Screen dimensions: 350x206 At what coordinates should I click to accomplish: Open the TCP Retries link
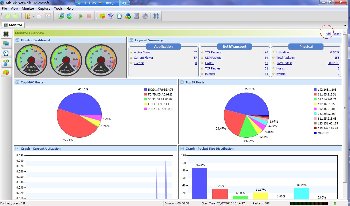[x=213, y=69]
